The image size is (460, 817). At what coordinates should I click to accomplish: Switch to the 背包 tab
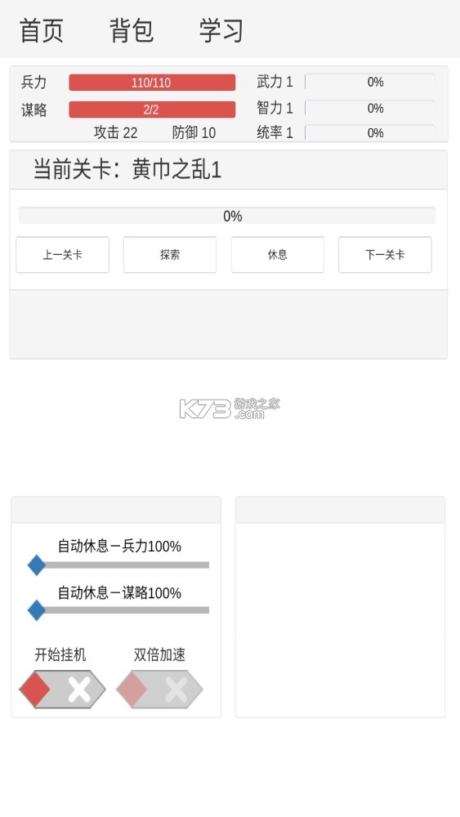coord(132,30)
